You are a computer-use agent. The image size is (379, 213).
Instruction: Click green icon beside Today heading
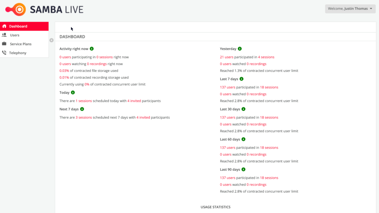(x=73, y=93)
